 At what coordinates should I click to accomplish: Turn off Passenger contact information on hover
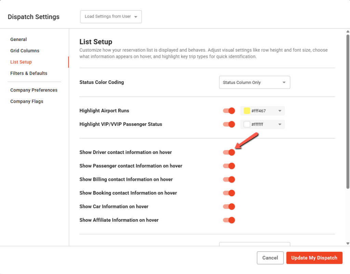pos(229,166)
